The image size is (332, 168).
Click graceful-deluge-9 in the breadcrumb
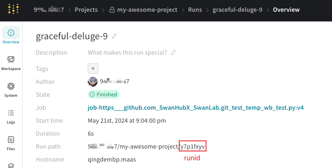pos(237,10)
